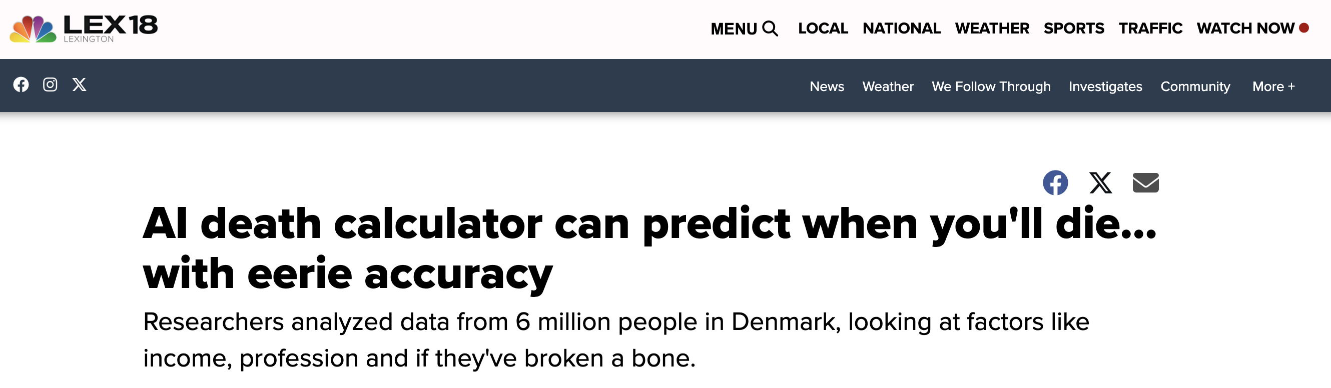Open LEX18 Instagram profile icon
The image size is (1331, 388).
click(50, 84)
